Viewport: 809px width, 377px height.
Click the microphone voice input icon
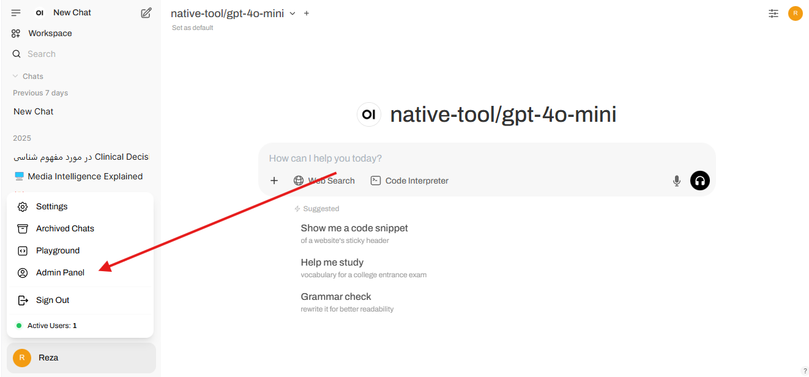677,181
